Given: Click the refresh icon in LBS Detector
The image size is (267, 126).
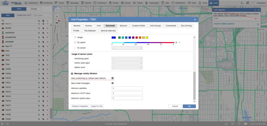Looking at the screenshot, I should 258,24.
